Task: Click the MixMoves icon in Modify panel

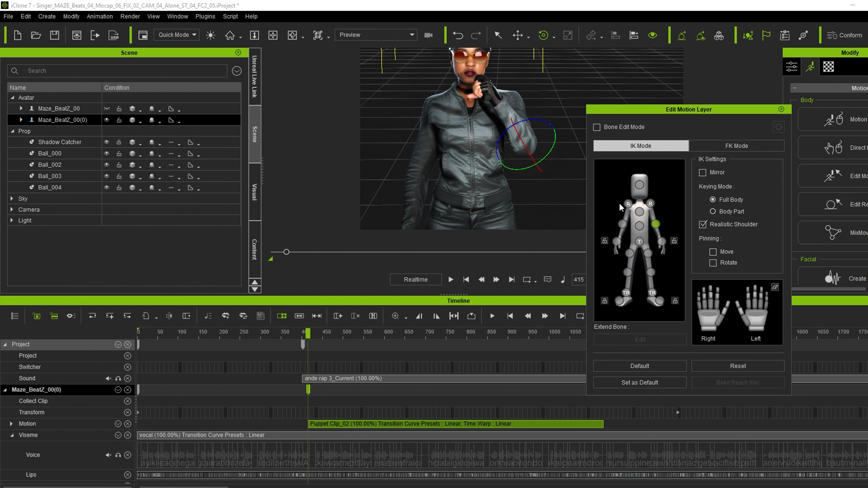Action: point(833,233)
